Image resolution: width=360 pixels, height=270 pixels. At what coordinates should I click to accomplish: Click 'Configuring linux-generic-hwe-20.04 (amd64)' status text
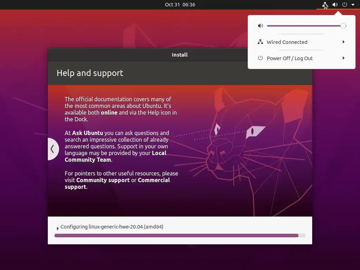112,227
